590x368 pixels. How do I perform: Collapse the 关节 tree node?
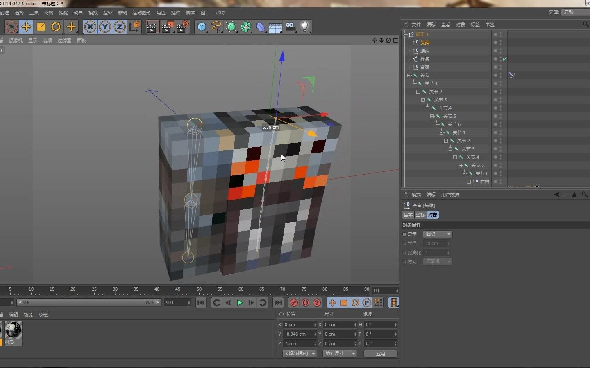(x=409, y=75)
